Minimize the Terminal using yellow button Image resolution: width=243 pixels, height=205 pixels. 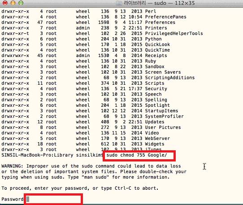[13, 3]
